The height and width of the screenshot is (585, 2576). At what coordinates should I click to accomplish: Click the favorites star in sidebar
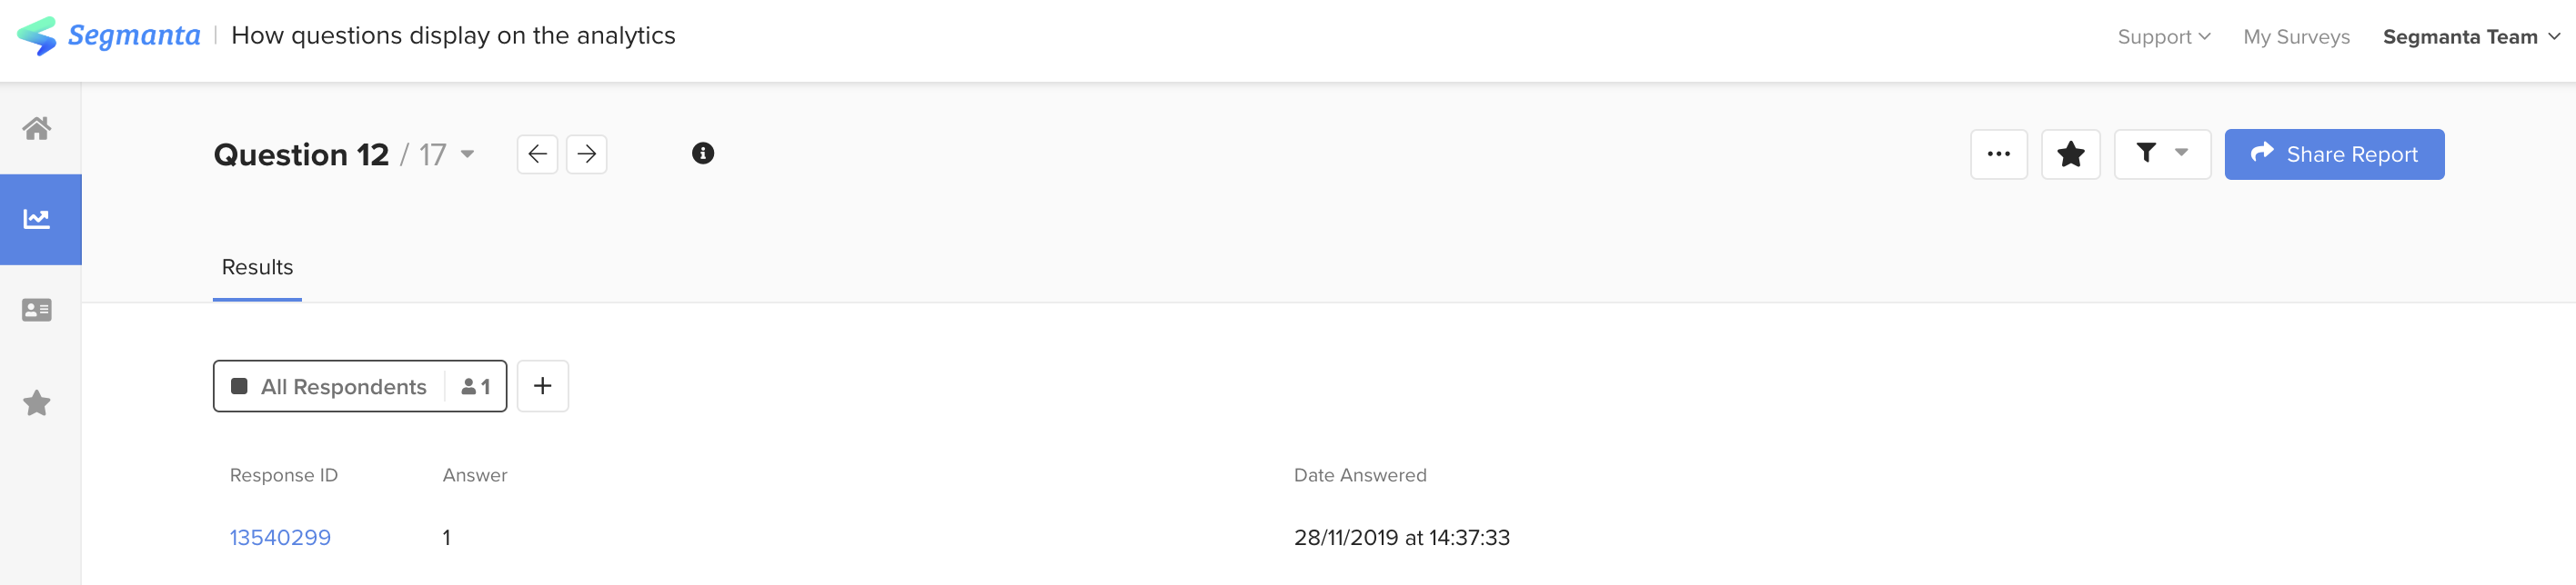pyautogui.click(x=37, y=403)
